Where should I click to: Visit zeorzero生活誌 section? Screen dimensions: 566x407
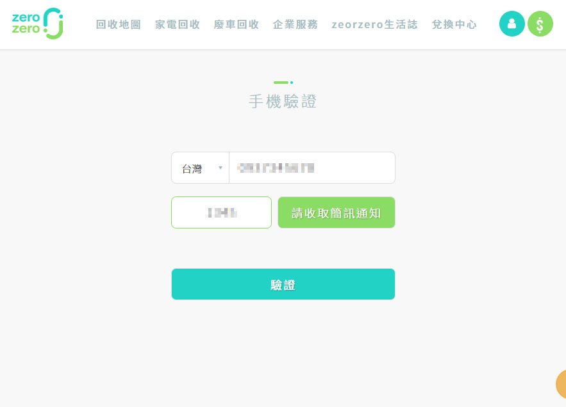(x=375, y=24)
